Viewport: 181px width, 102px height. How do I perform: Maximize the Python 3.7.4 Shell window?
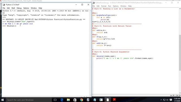pyautogui.click(x=82, y=5)
